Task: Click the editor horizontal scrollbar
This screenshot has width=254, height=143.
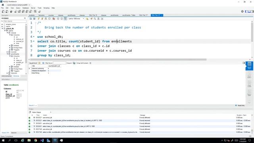Action: coord(118,60)
